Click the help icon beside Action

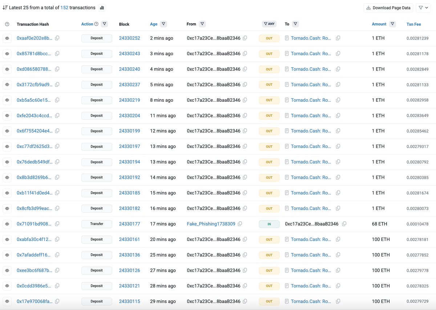click(96, 24)
